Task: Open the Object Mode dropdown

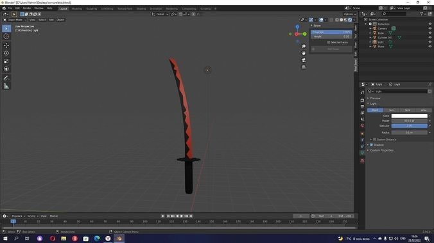Action: pyautogui.click(x=15, y=20)
